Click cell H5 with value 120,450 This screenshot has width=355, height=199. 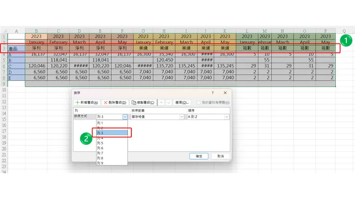coord(164,60)
